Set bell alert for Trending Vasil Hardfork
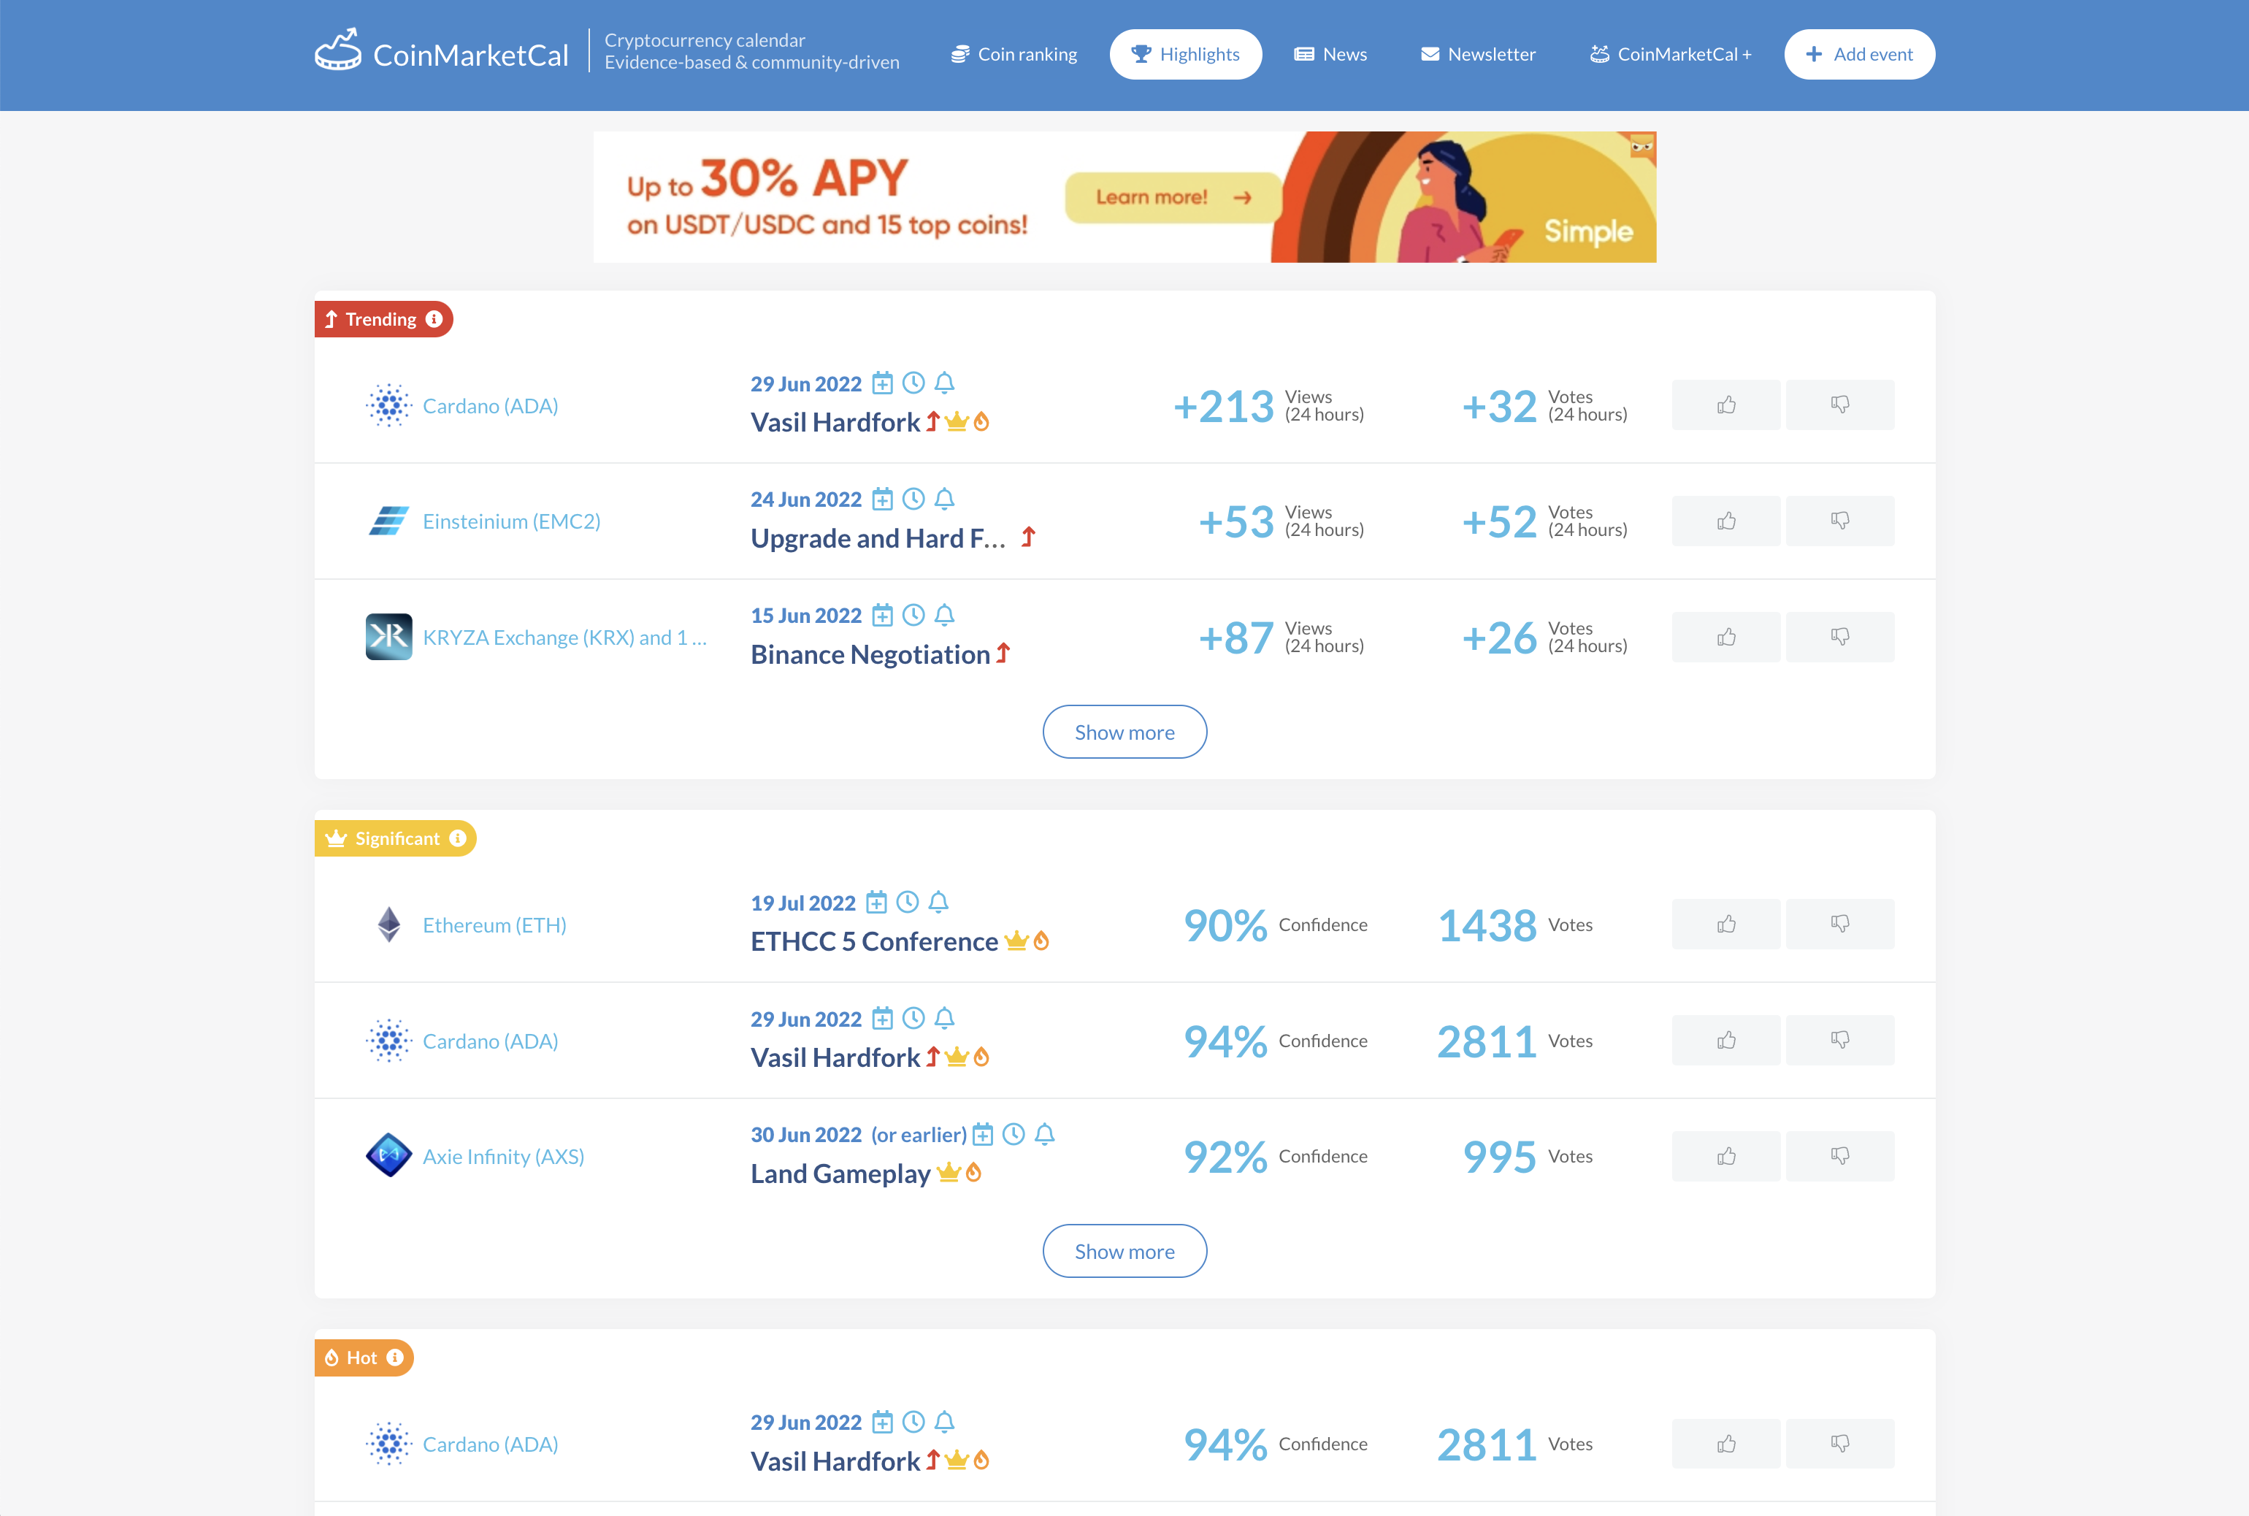2249x1516 pixels. [x=944, y=384]
